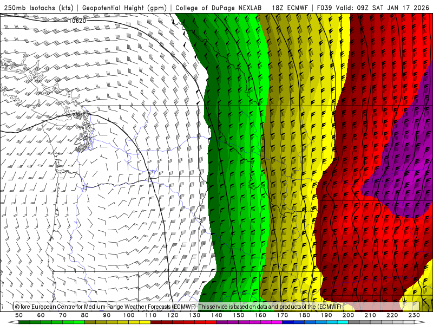The width and height of the screenshot is (433, 325).
Task: Click the legend value "140"
Action: [x=216, y=315]
